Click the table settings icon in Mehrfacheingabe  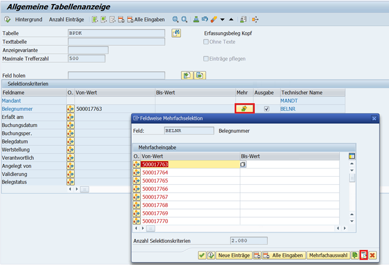[352, 156]
